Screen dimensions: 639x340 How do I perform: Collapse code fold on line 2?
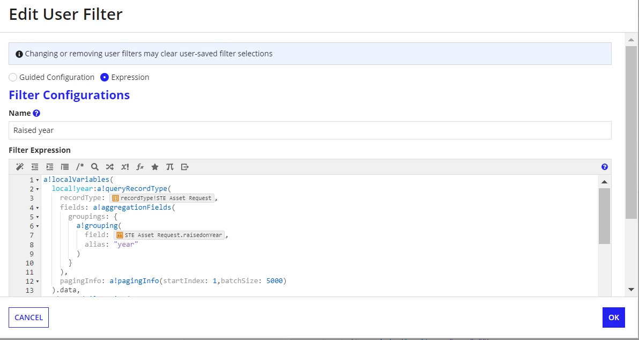point(38,189)
